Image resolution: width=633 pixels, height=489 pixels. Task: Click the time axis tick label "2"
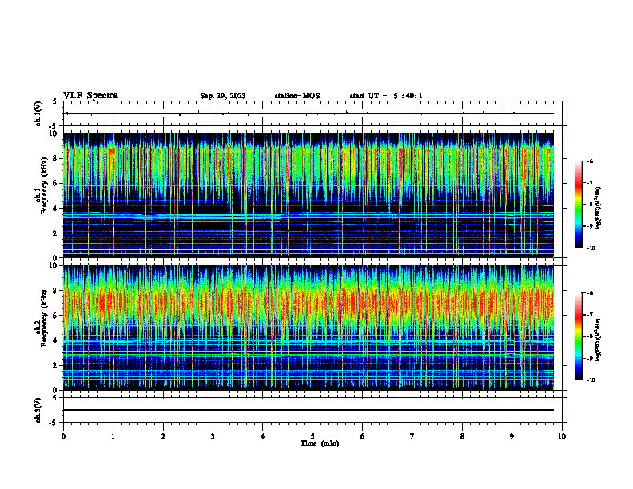[x=163, y=436]
